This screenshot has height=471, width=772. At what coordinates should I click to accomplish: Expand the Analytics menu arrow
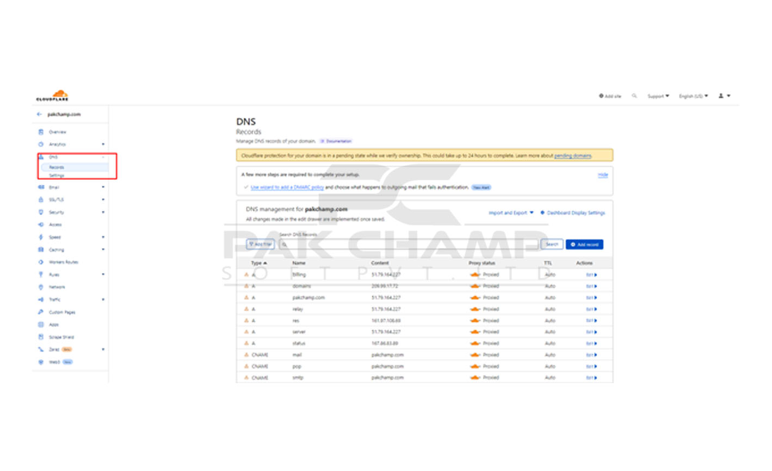click(103, 145)
